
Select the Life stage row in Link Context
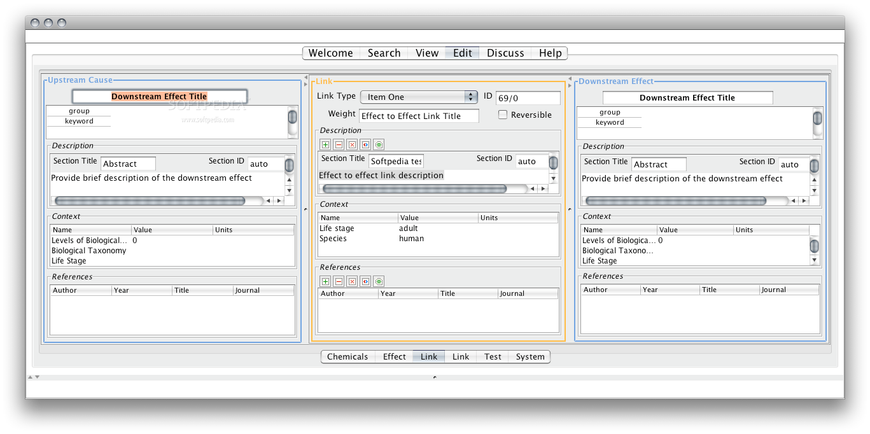(438, 228)
